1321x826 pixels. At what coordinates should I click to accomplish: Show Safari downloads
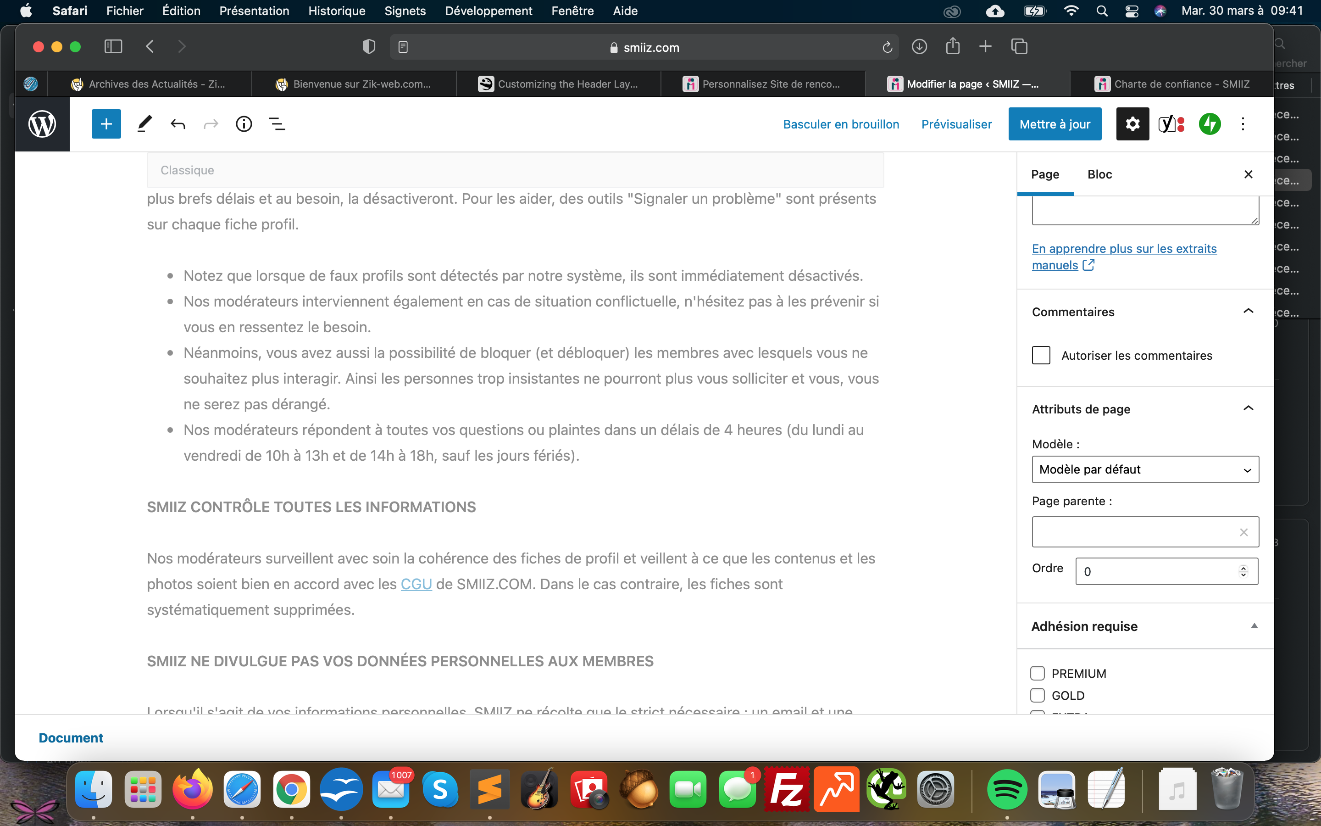(919, 46)
